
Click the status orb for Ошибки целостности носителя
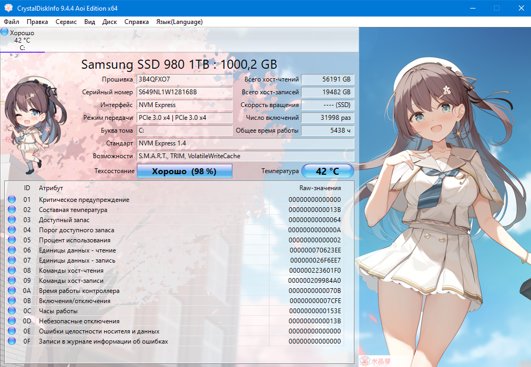pyautogui.click(x=12, y=331)
